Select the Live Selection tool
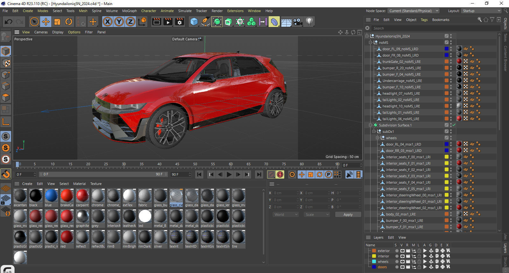509x273 pixels. pos(34,22)
